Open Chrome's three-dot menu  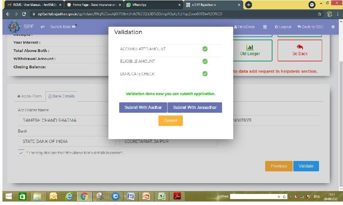pyautogui.click(x=337, y=14)
